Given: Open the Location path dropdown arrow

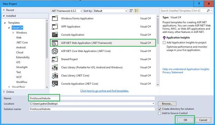Looking at the screenshot, I should point(153,104).
